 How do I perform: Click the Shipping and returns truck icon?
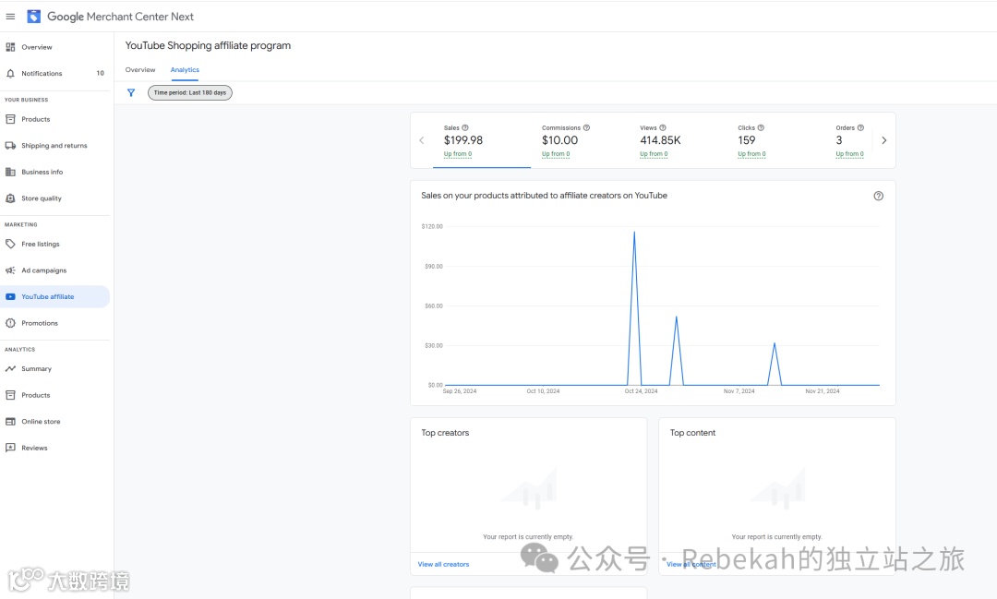10,146
